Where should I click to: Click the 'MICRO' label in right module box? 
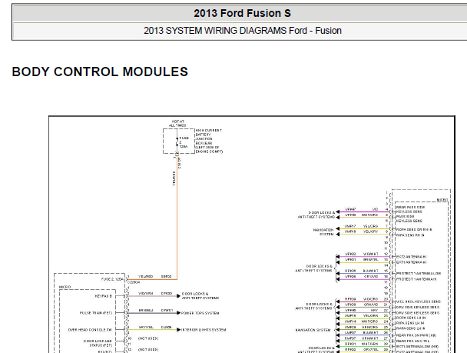[442, 200]
